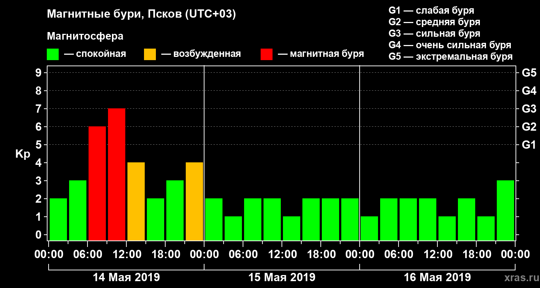Click the '06:00' time label under 14 May
This screenshot has width=540, height=288.
click(87, 255)
